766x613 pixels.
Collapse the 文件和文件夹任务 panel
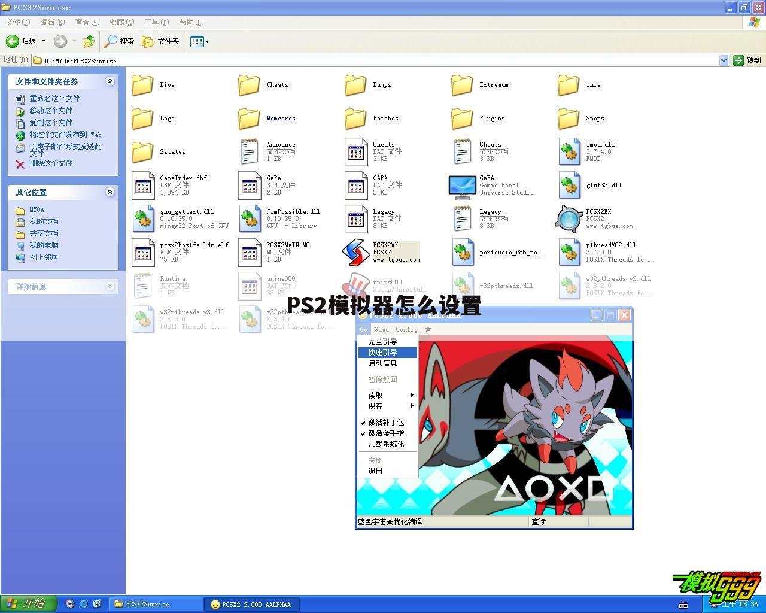[x=110, y=81]
